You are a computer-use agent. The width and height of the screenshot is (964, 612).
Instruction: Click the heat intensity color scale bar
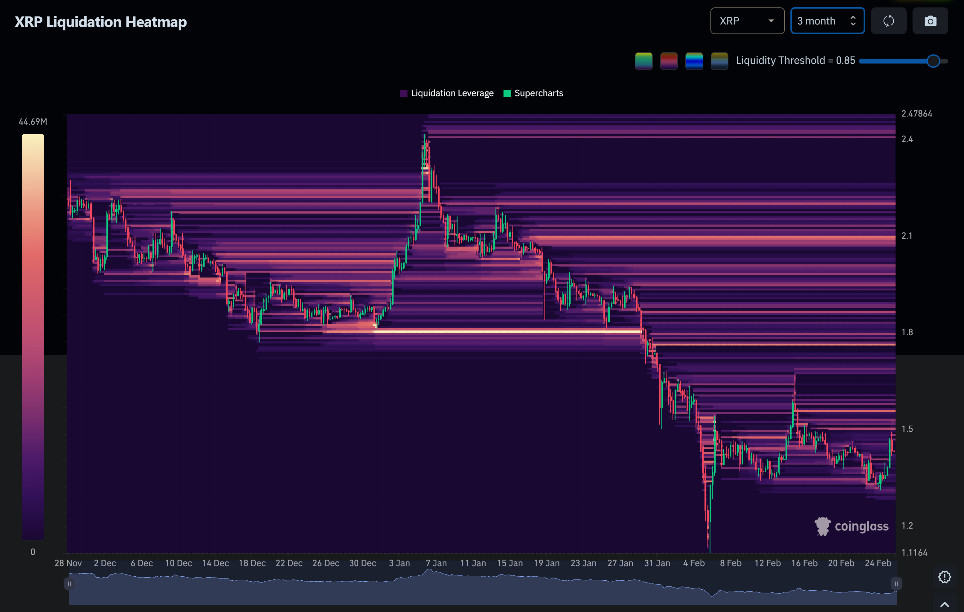tap(33, 336)
